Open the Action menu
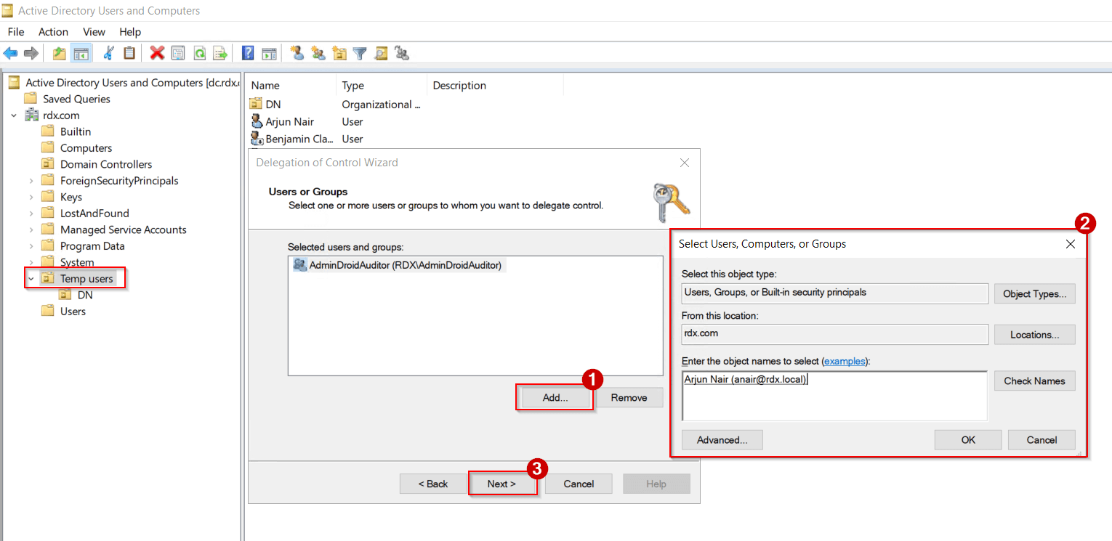Image resolution: width=1112 pixels, height=541 pixels. (52, 31)
